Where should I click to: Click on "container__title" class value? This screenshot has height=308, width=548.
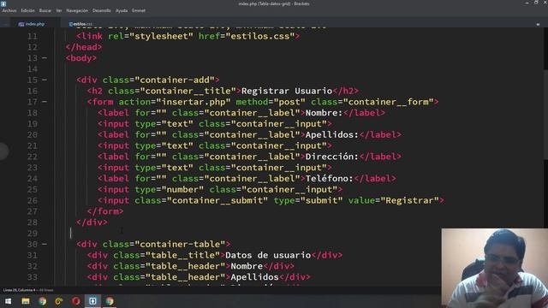190,91
